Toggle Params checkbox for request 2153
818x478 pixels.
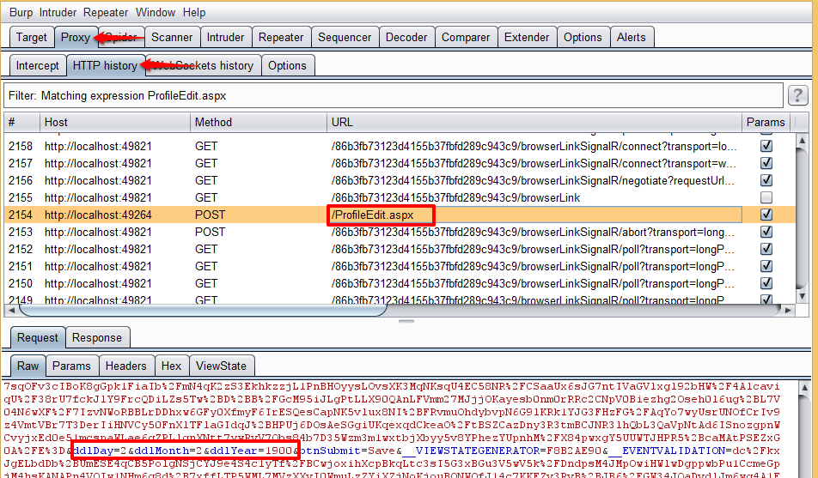tap(766, 232)
